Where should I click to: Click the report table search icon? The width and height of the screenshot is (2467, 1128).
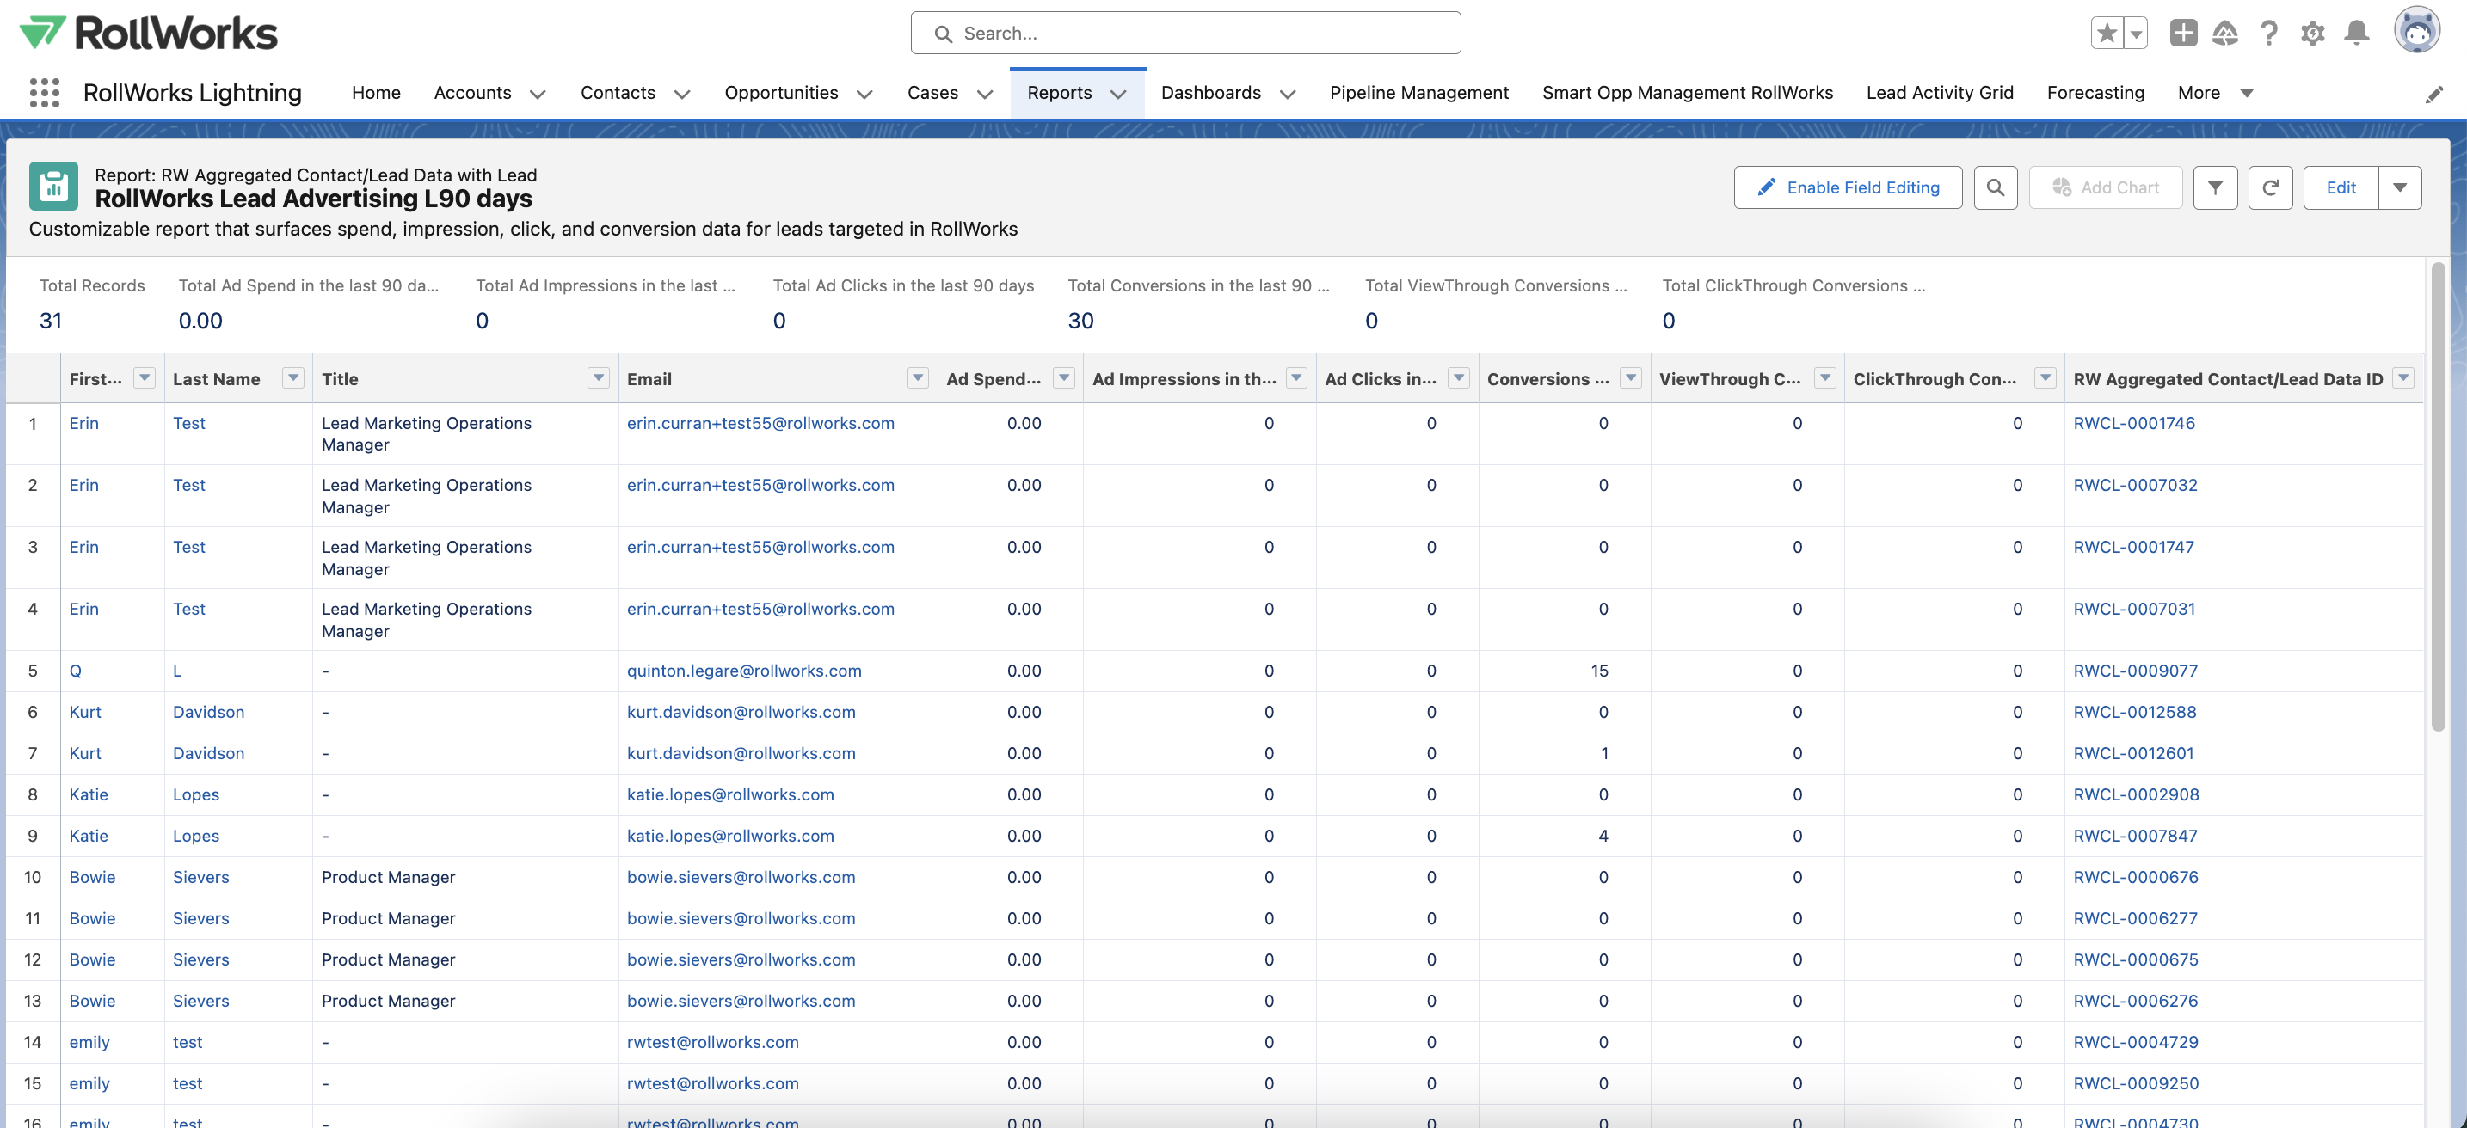[1995, 187]
